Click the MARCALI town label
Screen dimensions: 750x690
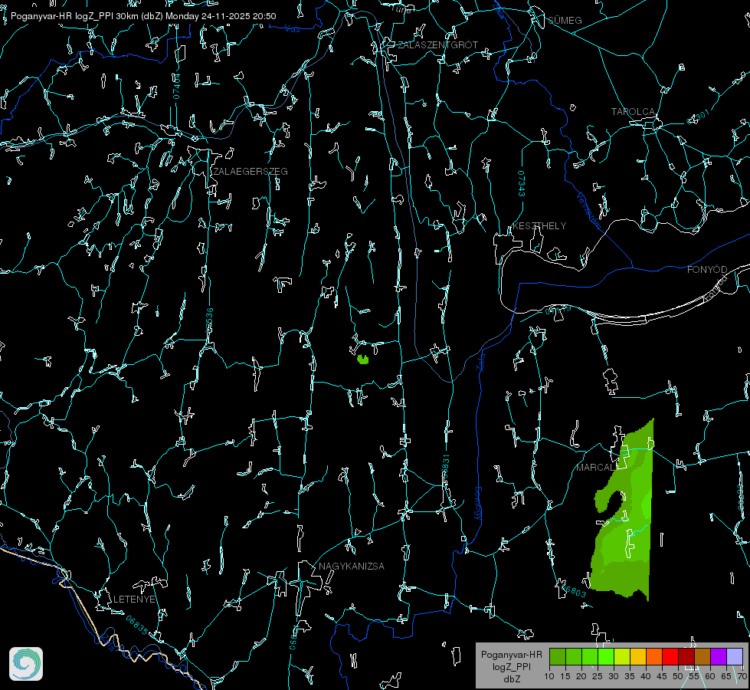595,468
